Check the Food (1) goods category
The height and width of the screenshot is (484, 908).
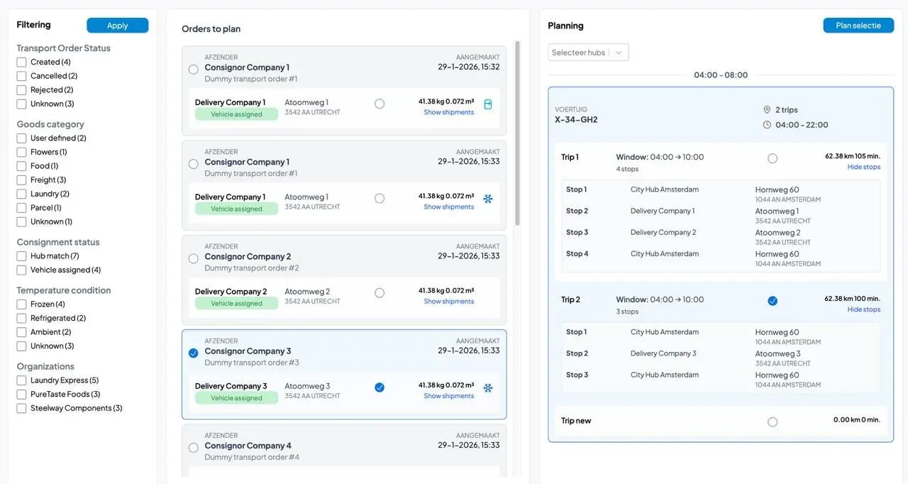(x=21, y=166)
